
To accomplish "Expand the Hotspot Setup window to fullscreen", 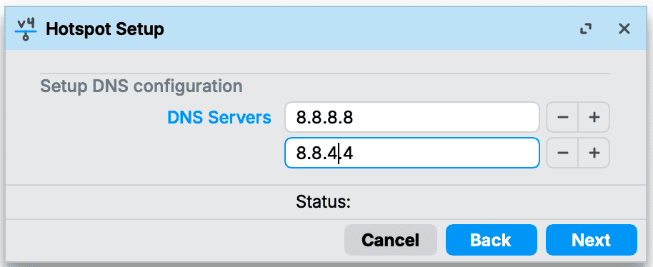I will point(586,29).
